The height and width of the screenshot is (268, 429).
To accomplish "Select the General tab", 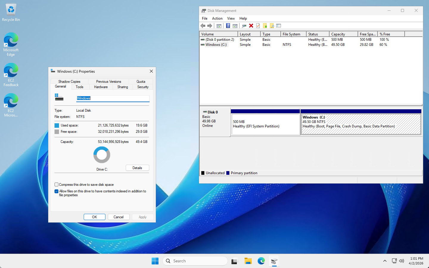I will [60, 86].
